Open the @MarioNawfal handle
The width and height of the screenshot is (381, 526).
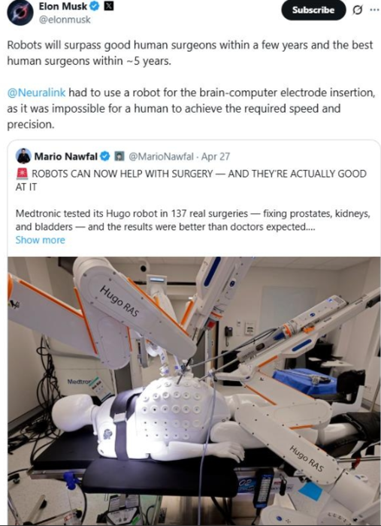[162, 156]
